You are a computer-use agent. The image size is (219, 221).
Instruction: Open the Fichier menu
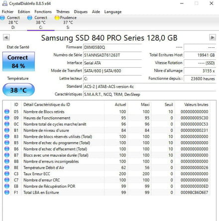click(7, 12)
